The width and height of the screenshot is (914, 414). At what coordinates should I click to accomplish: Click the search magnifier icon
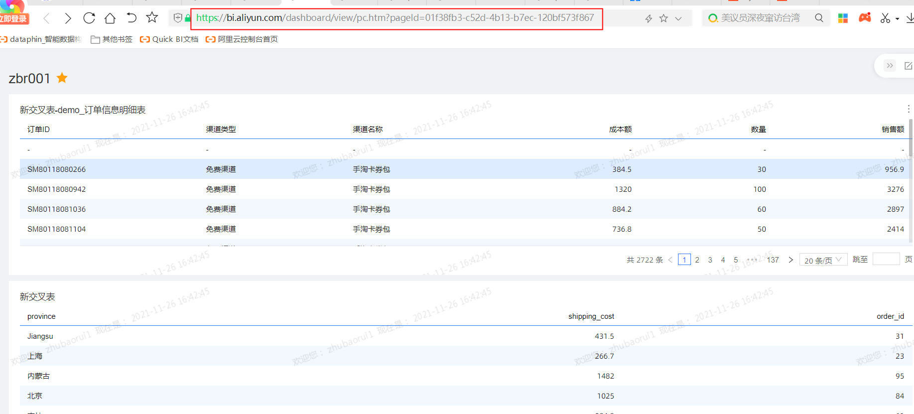pos(819,18)
